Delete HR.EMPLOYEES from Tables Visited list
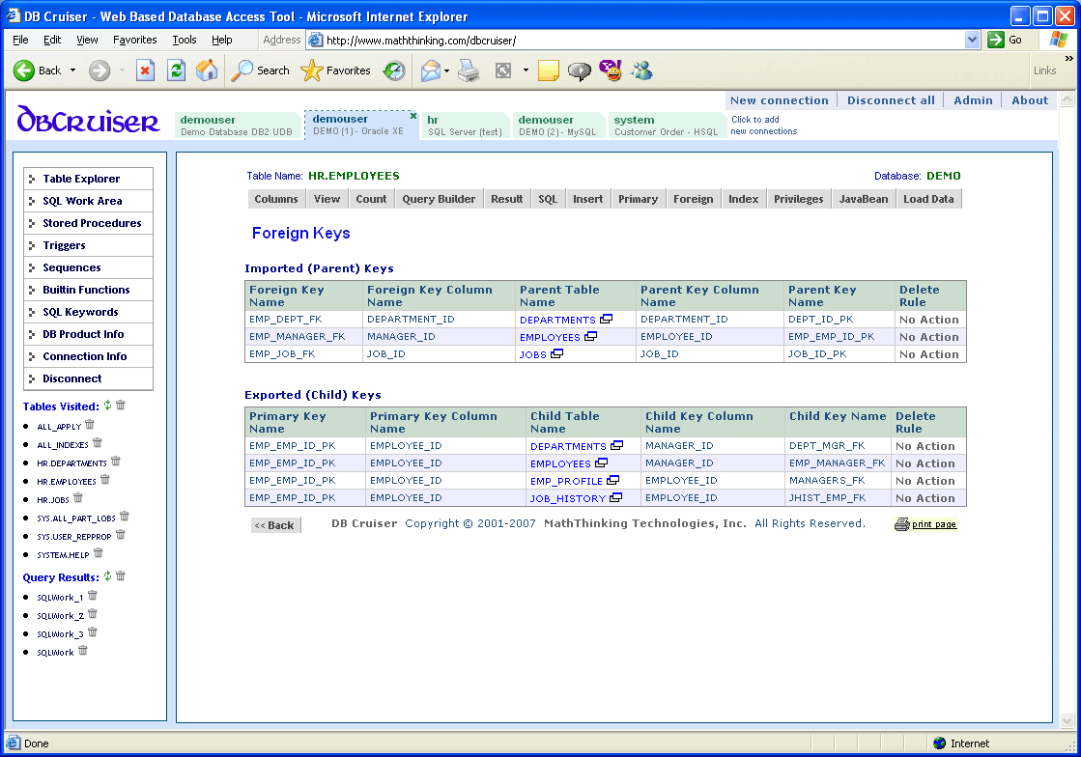1081x757 pixels. pyautogui.click(x=105, y=480)
